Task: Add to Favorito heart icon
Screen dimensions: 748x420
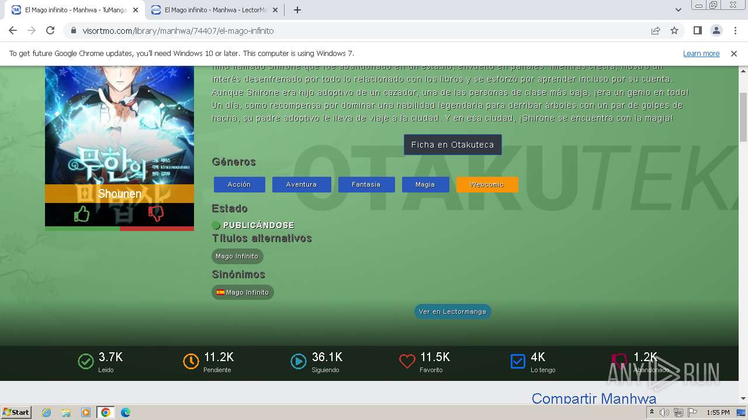Action: pyautogui.click(x=407, y=362)
